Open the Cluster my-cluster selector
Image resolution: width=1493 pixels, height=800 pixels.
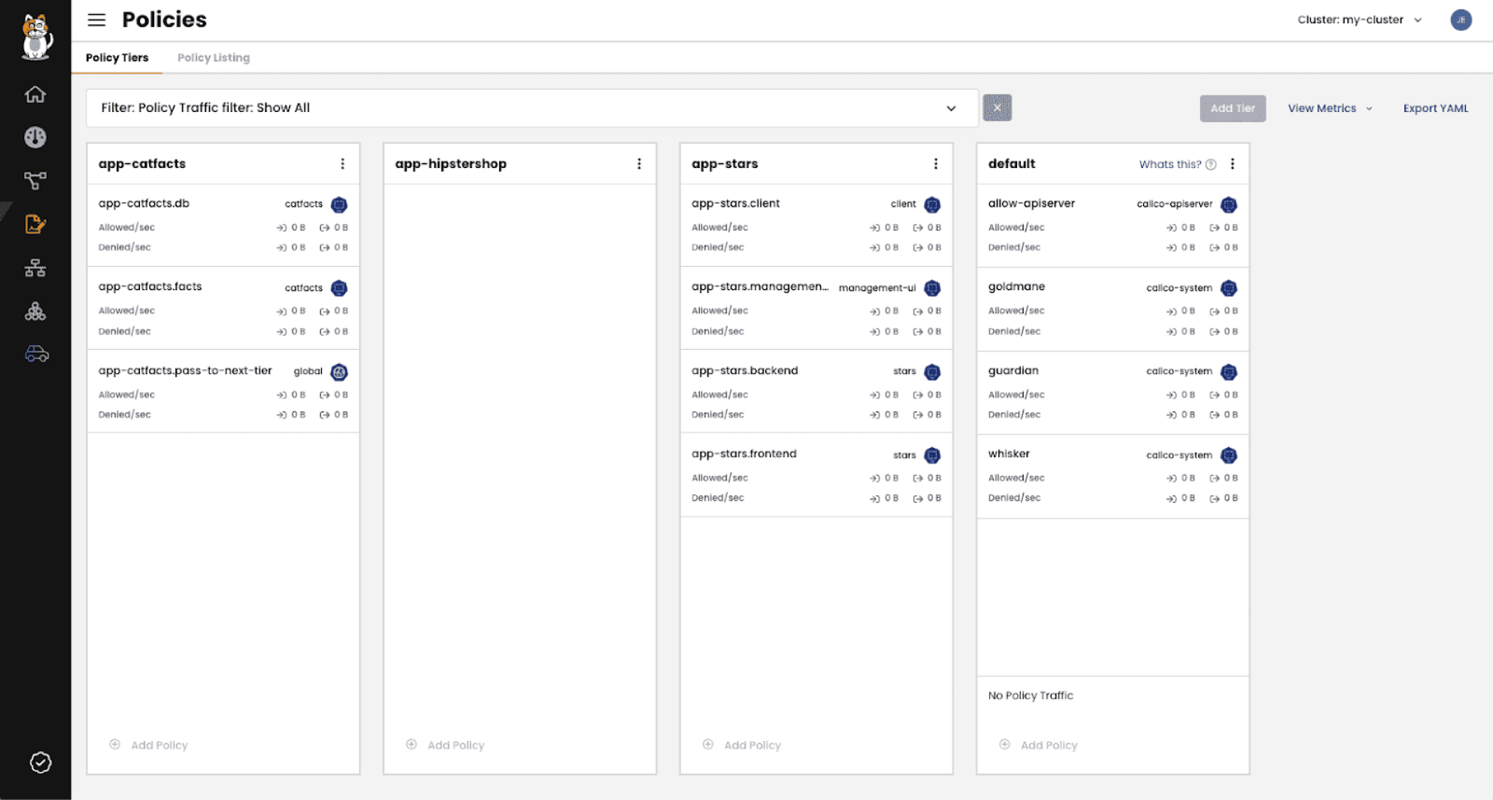[x=1358, y=20]
